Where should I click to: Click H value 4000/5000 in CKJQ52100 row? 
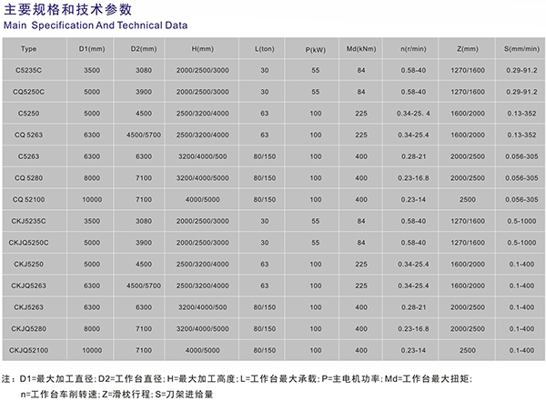(x=203, y=350)
